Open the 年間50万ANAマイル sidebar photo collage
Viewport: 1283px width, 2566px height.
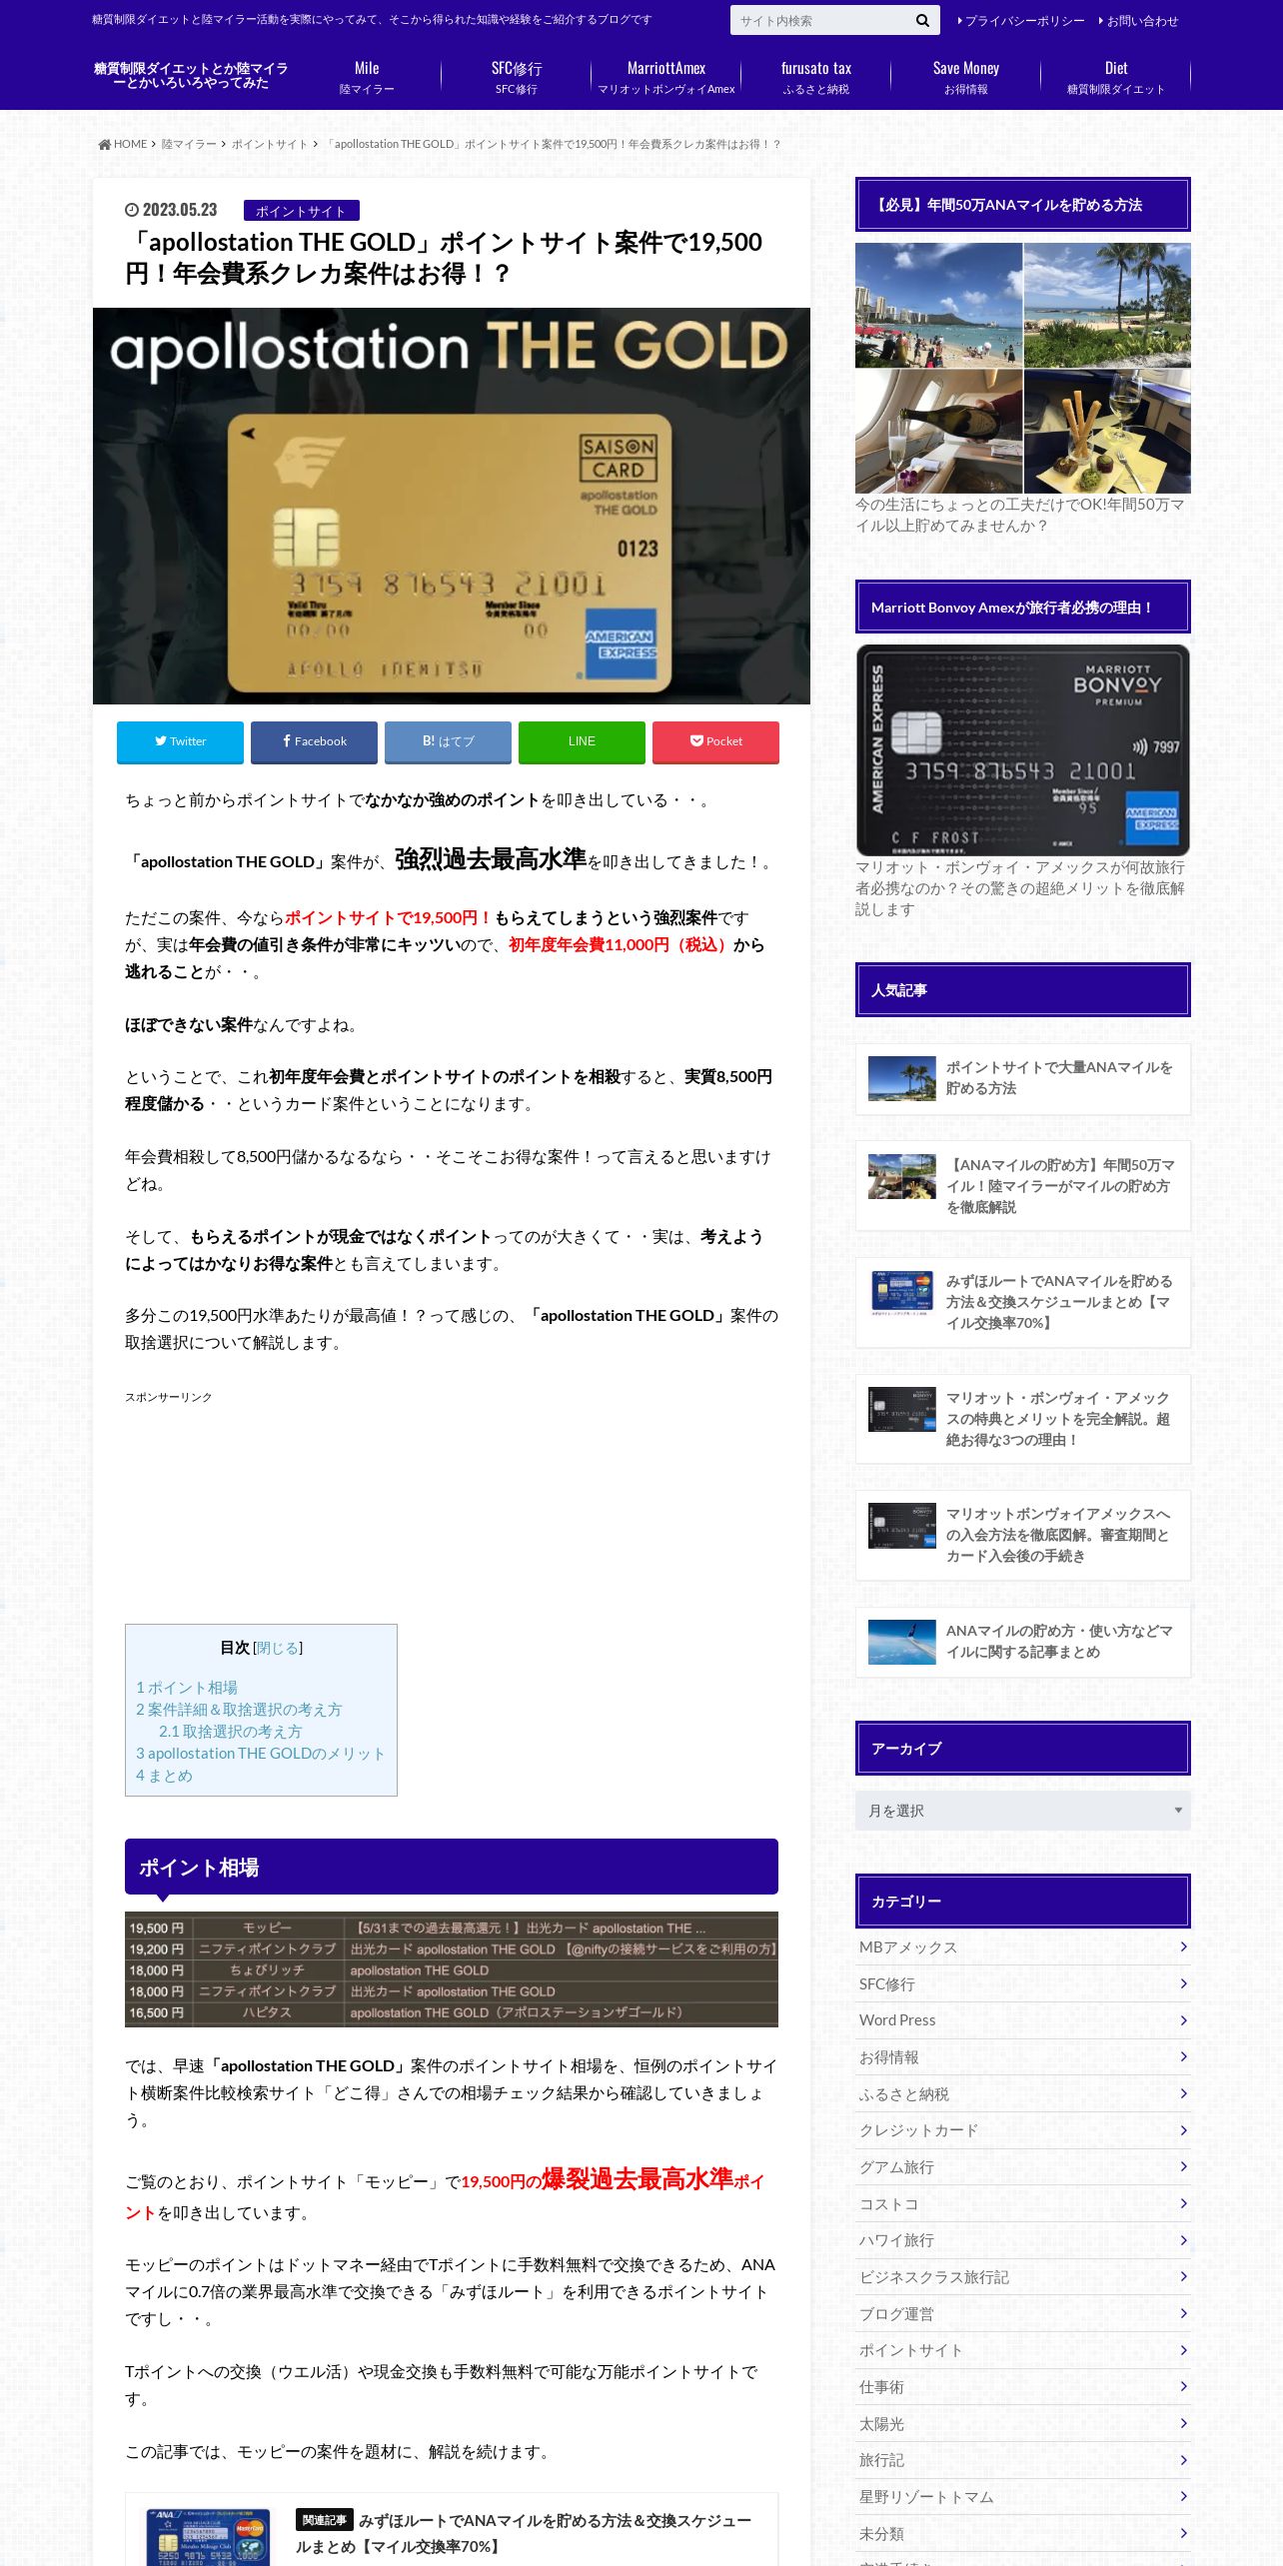pyautogui.click(x=1023, y=369)
